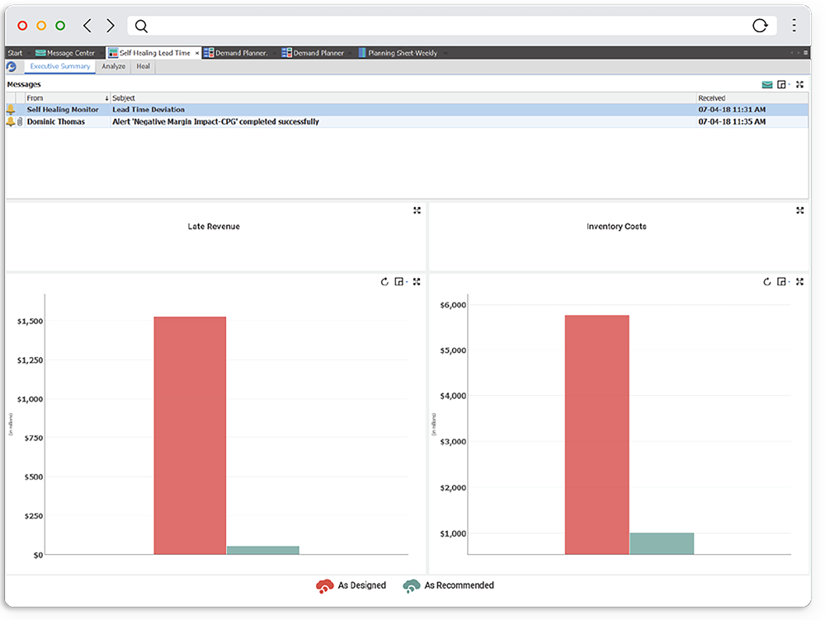This screenshot has height=620, width=825.
Task: Expand the Messages panel to full screen
Action: click(x=799, y=84)
